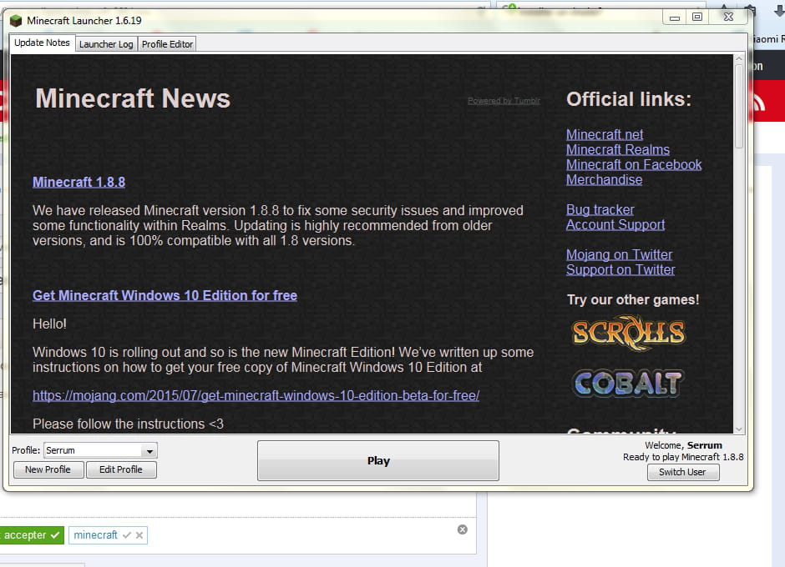785x567 pixels.
Task: Follow the mojang.com Windows 10 beta URL
Action: tap(256, 395)
